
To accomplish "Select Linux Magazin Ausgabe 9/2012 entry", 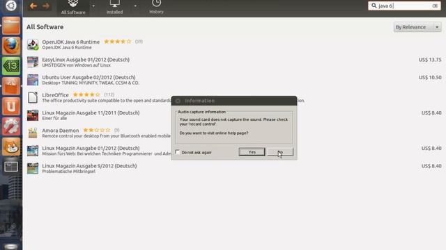I will pyautogui.click(x=234, y=168).
